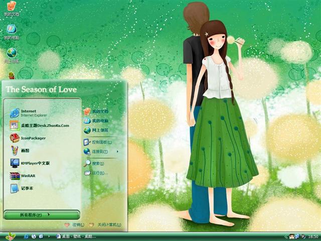Click the cartoon face tray icon

coord(292,236)
